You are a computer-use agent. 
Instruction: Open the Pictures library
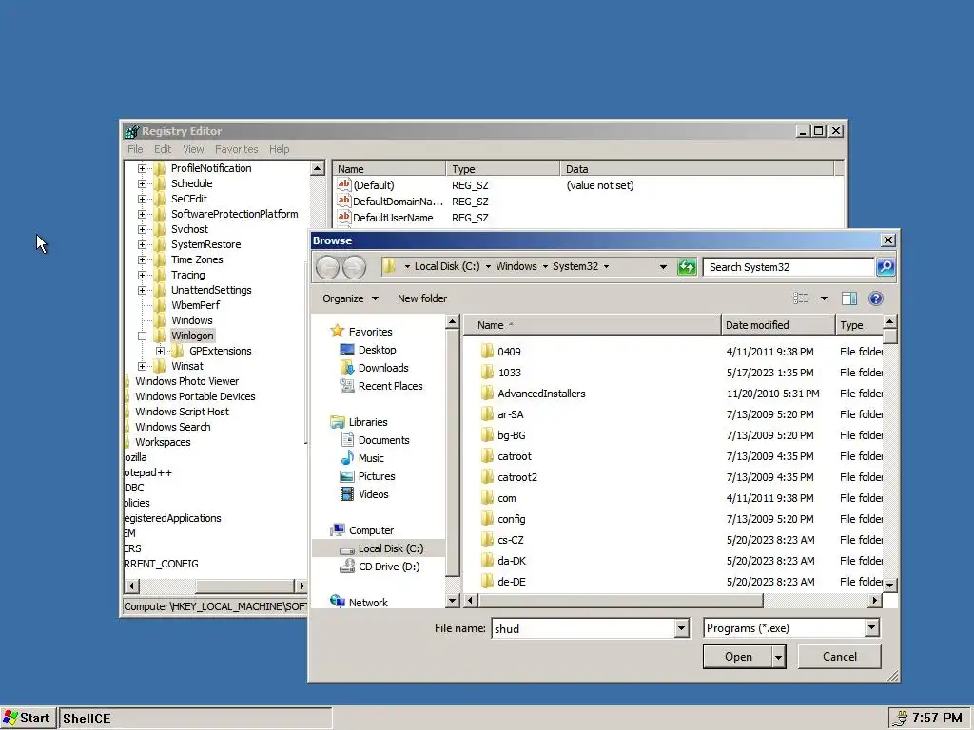376,476
